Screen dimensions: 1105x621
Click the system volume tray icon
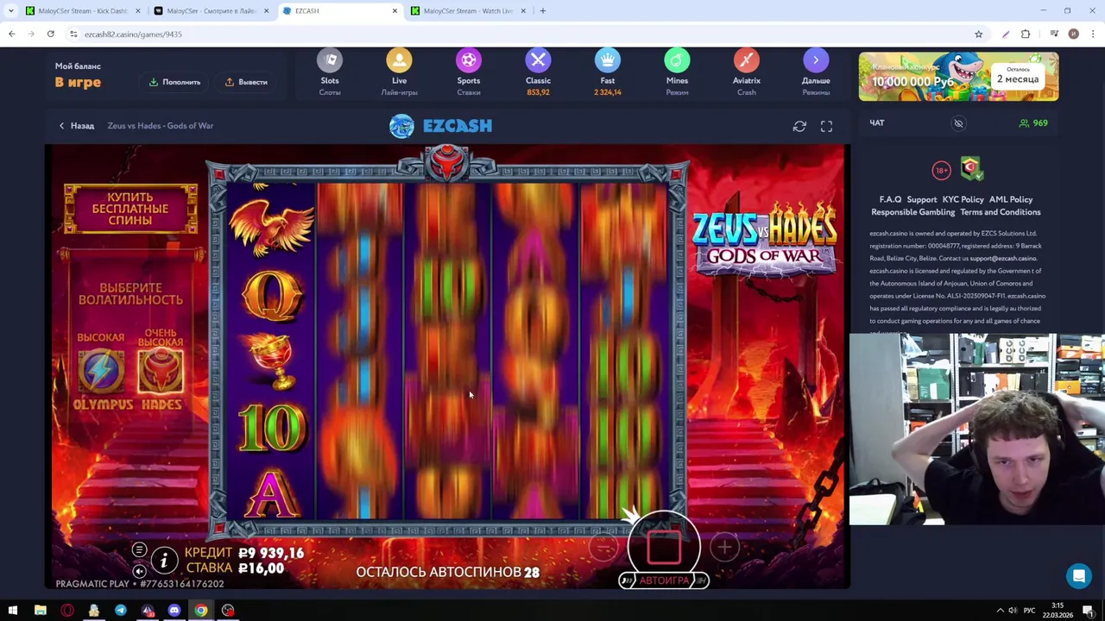coord(1013,611)
